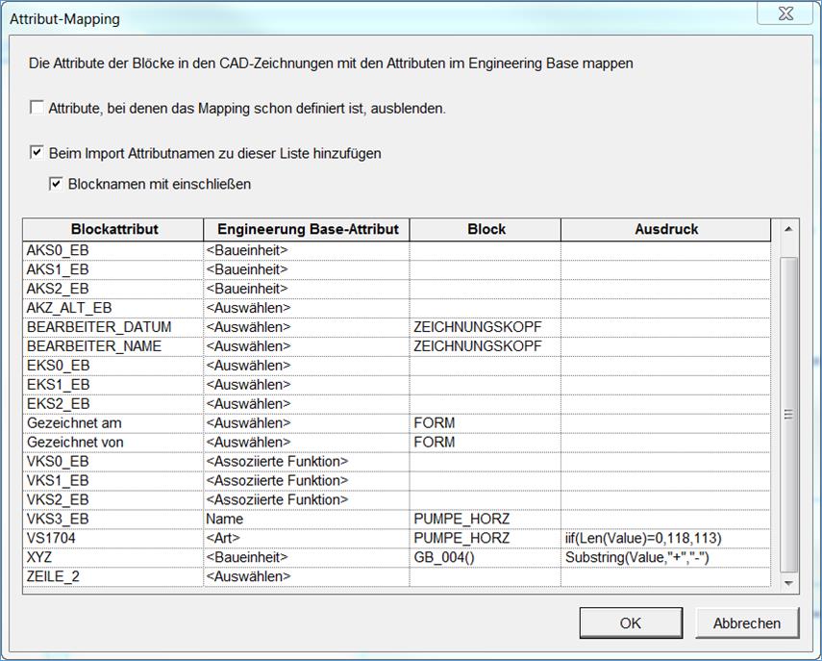Edit the iif(Len(Value)=0,118,113) expression

666,538
